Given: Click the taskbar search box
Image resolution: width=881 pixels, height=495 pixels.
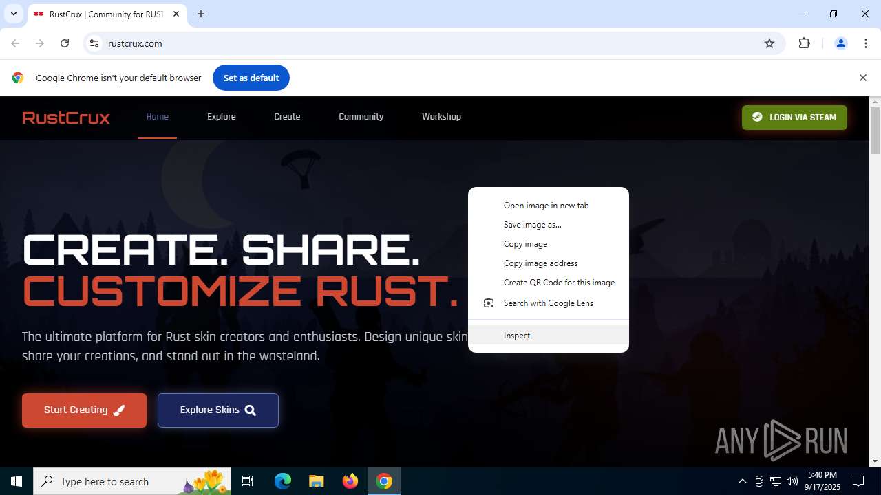Looking at the screenshot, I should 133,481.
